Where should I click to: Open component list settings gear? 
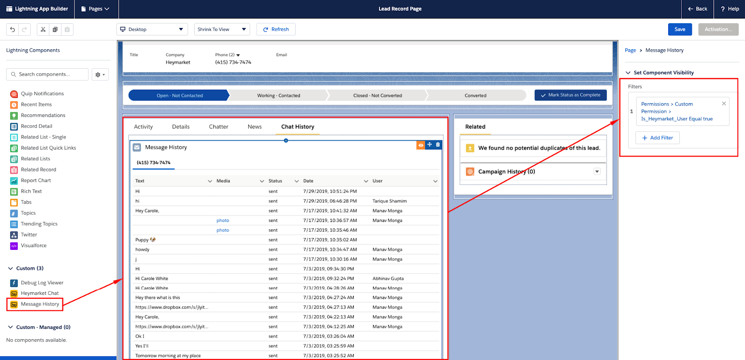pos(100,74)
